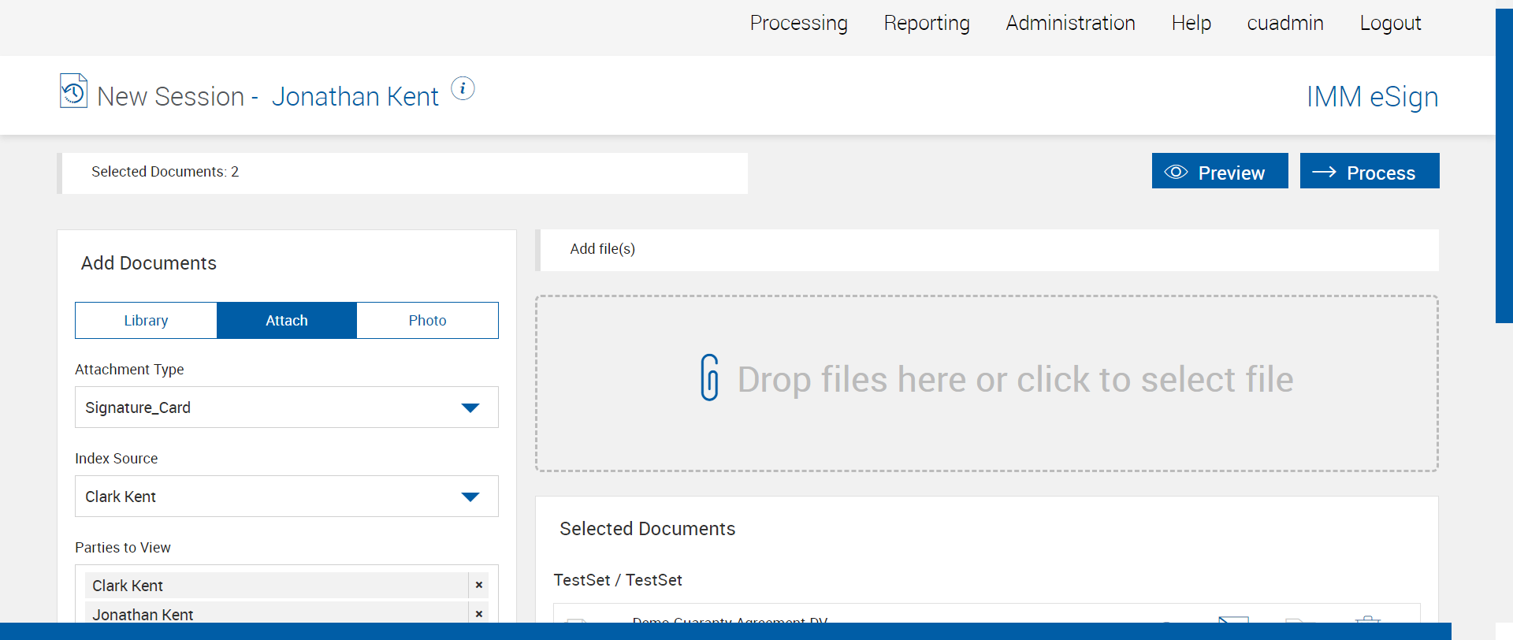The height and width of the screenshot is (640, 1513).
Task: Click the Jonathan Kent session name link
Action: pyautogui.click(x=355, y=96)
